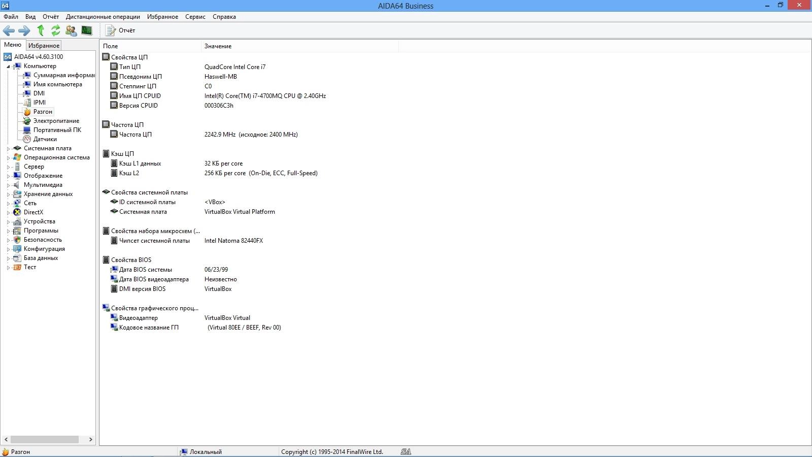Open the green monitor toolbar icon

click(87, 30)
